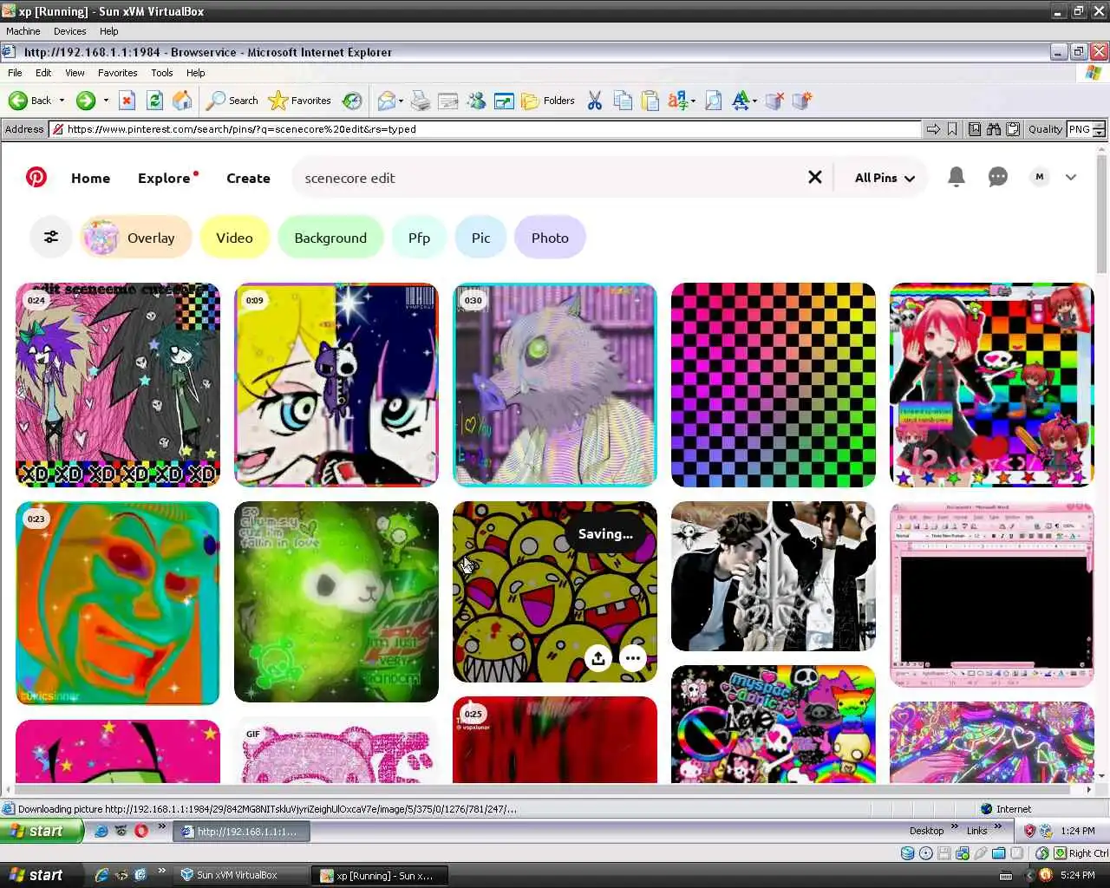Click the Print icon in IE toolbar

click(421, 101)
